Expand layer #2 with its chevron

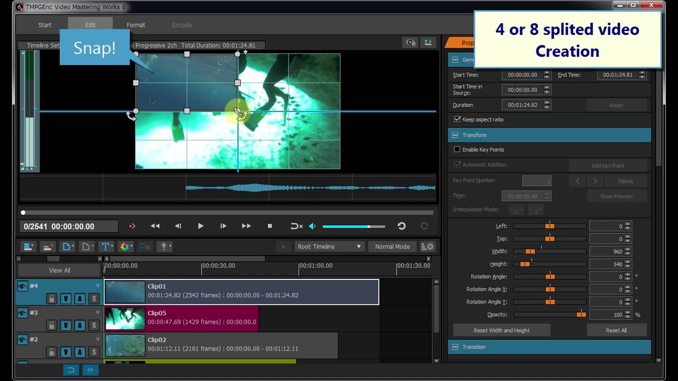click(98, 339)
